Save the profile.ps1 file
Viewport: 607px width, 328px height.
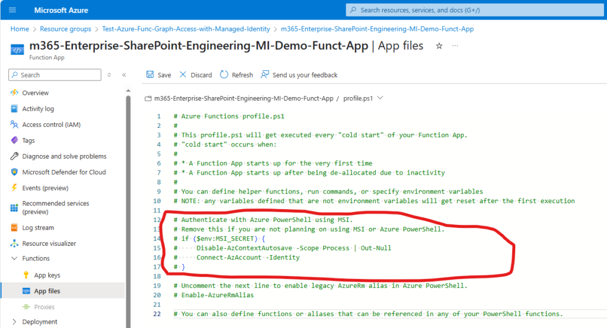(158, 75)
